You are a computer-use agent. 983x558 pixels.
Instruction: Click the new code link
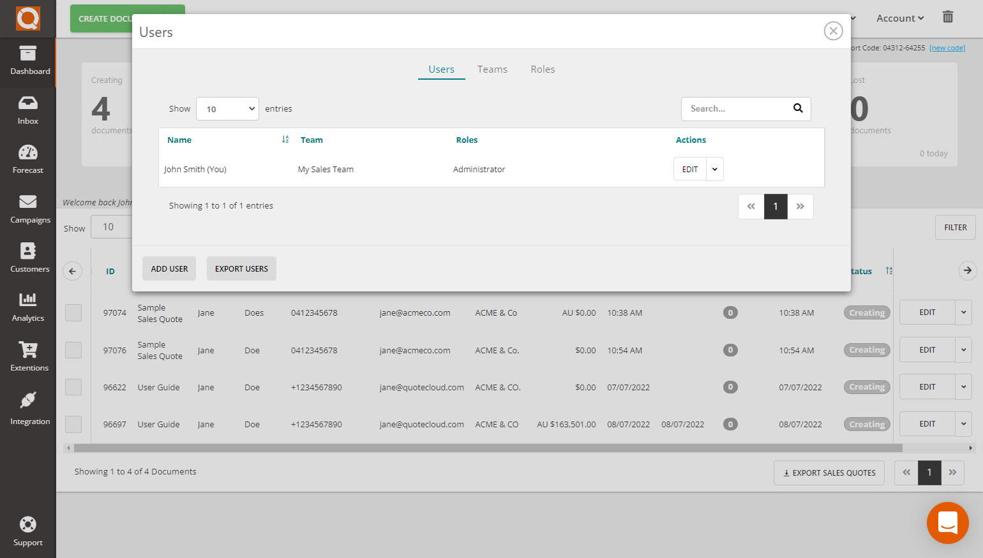point(947,47)
